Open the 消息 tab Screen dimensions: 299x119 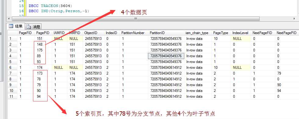click(x=33, y=26)
